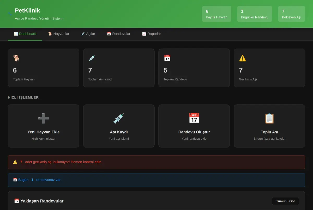Click the dog icon above Toplam Hayvan
Screen dimensions: 313x210
coord(16,58)
